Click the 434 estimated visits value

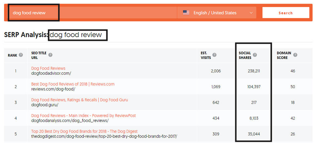pyautogui.click(x=216, y=118)
